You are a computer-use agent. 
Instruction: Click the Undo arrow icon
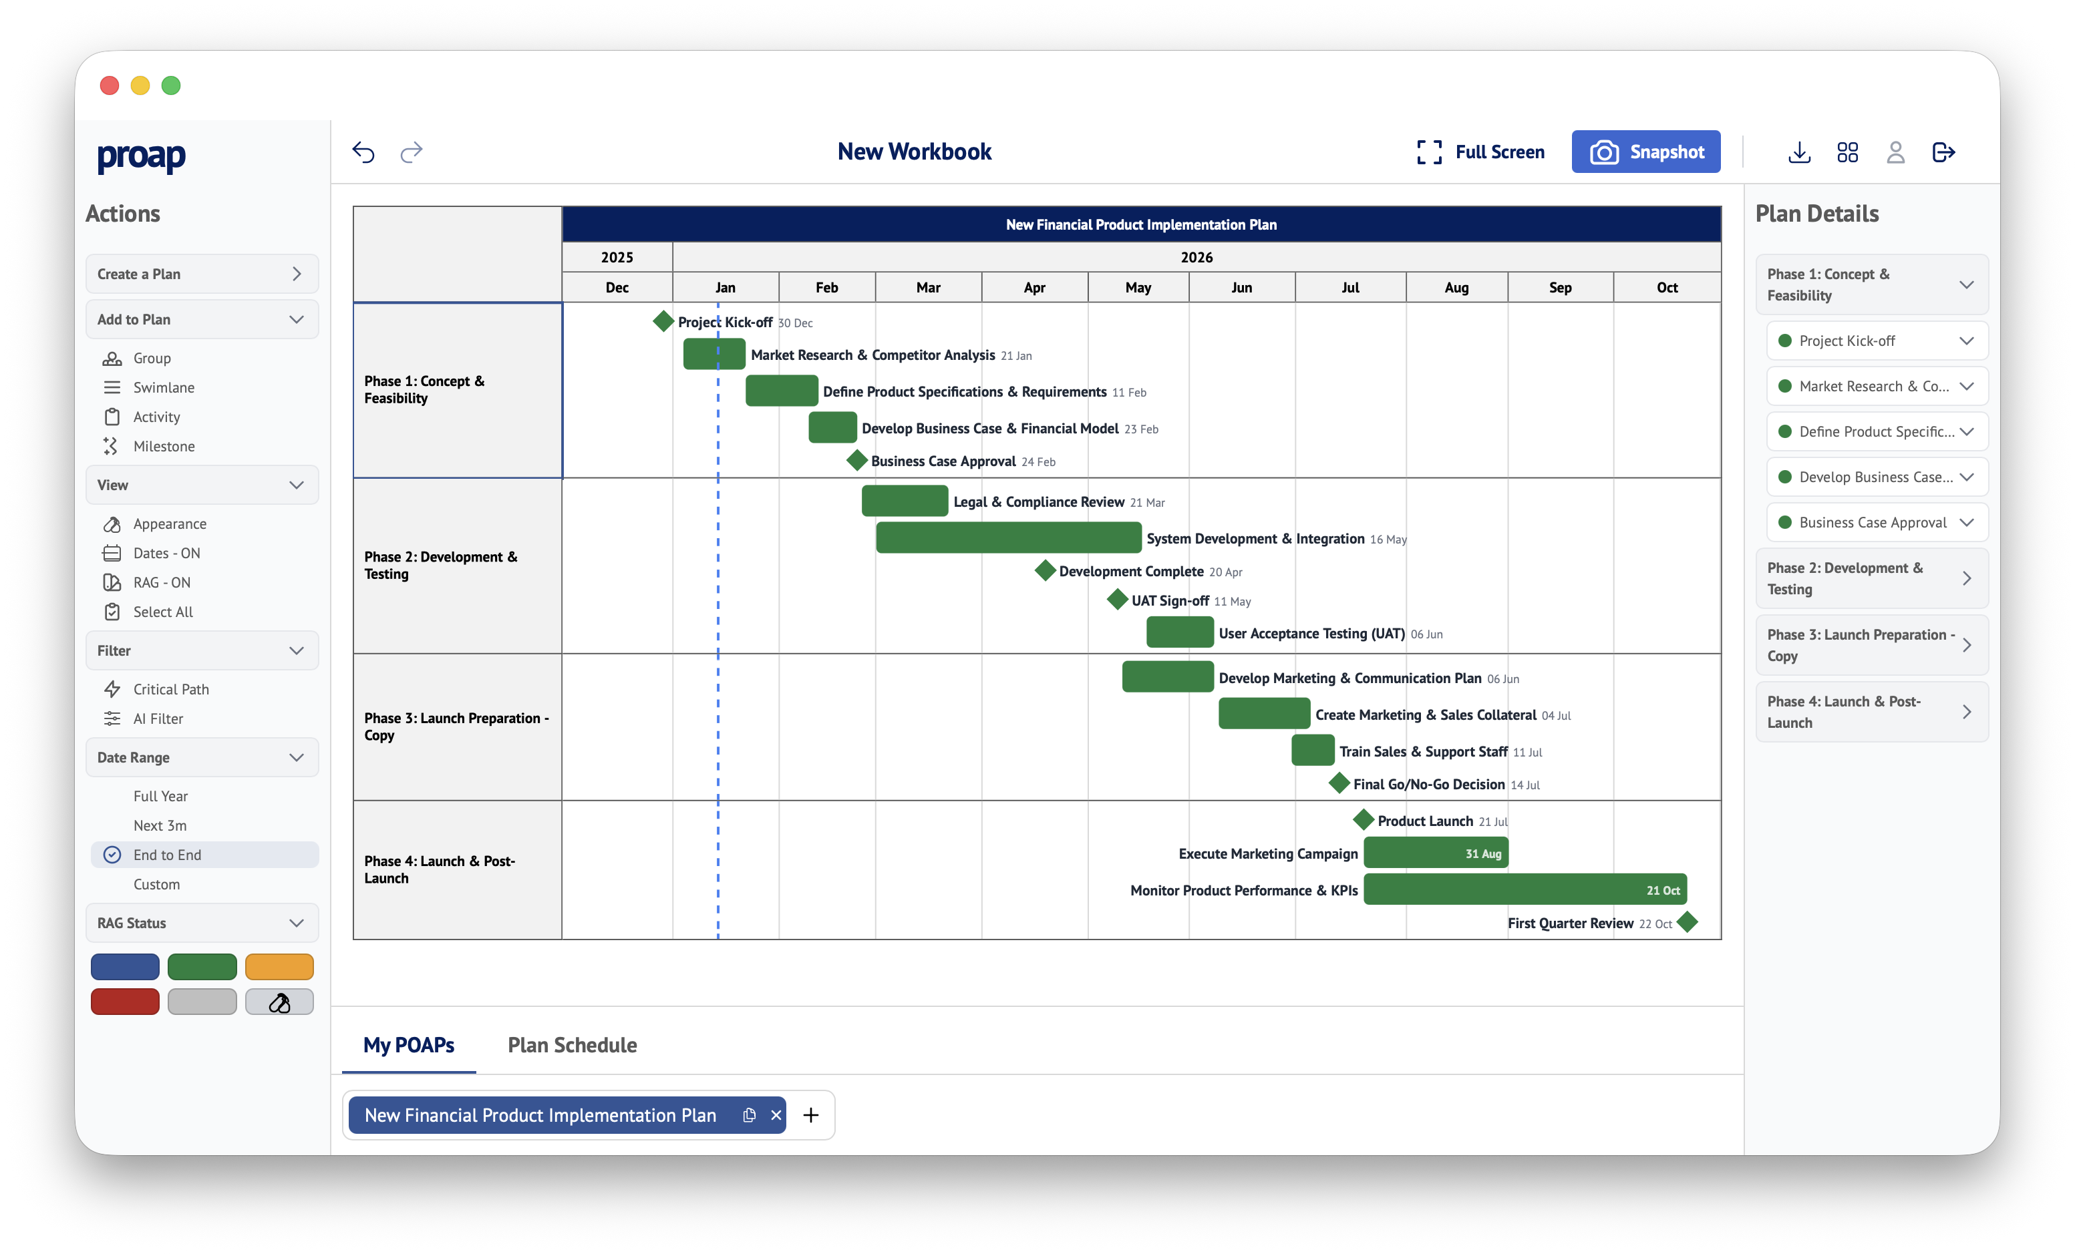[x=364, y=152]
